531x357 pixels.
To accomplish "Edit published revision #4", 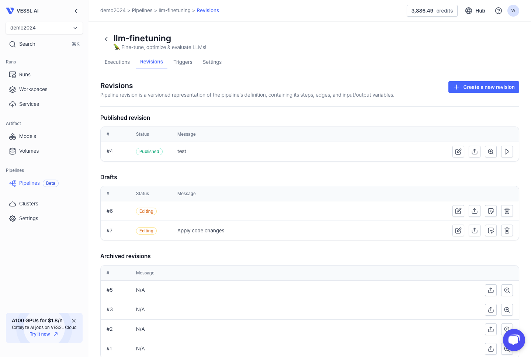I will [458, 152].
